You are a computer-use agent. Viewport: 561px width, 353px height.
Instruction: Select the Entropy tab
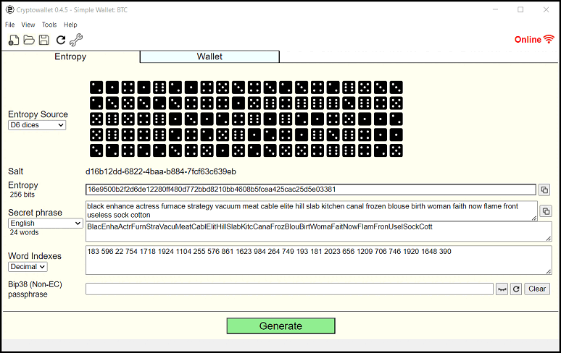(70, 56)
